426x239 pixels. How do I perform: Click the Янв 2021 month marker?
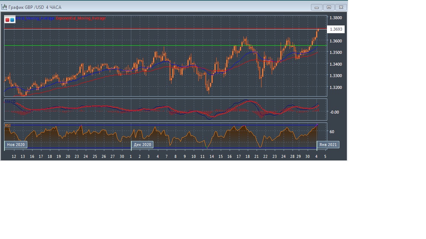pyautogui.click(x=328, y=145)
